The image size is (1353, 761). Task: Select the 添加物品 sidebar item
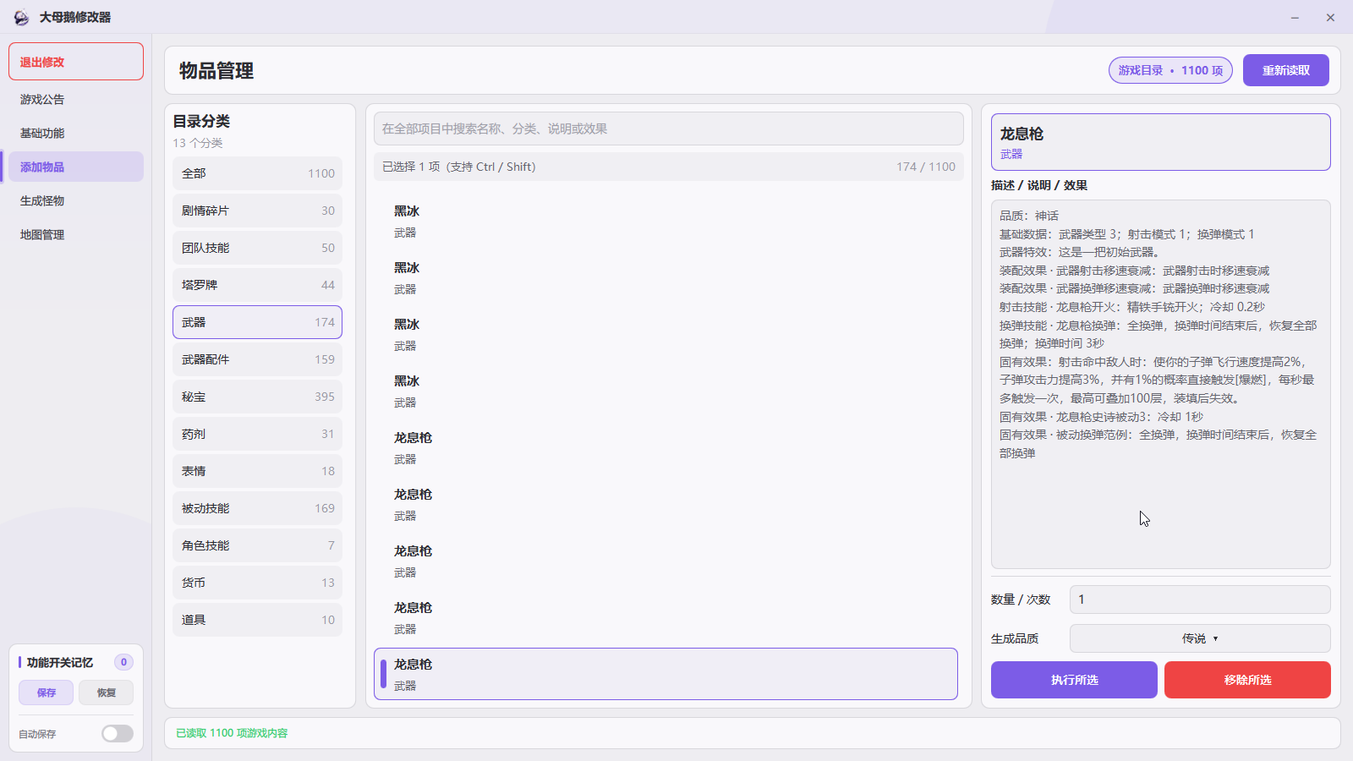pyautogui.click(x=76, y=167)
